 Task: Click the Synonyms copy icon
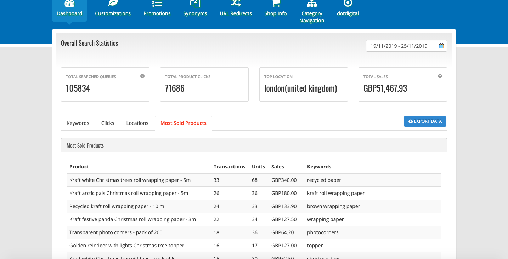[195, 3]
